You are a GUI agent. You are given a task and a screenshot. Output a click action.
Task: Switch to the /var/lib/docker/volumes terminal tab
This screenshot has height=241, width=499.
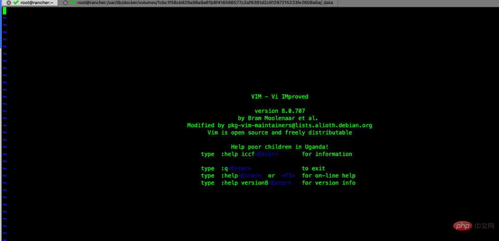click(x=199, y=3)
